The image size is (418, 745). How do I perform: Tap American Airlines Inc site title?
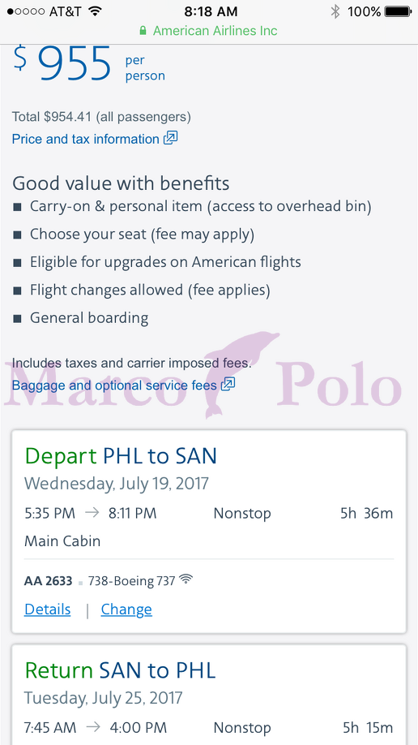[x=215, y=31]
